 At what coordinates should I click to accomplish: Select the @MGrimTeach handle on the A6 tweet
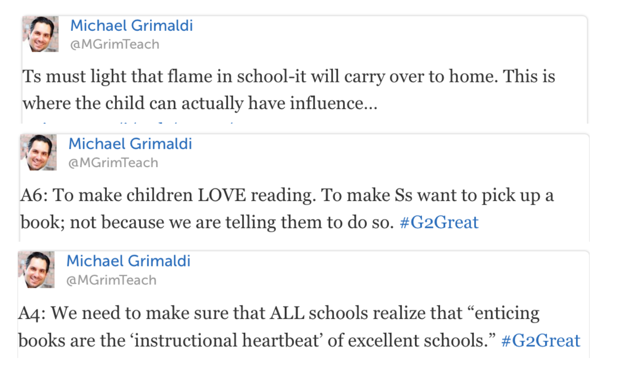(x=113, y=163)
